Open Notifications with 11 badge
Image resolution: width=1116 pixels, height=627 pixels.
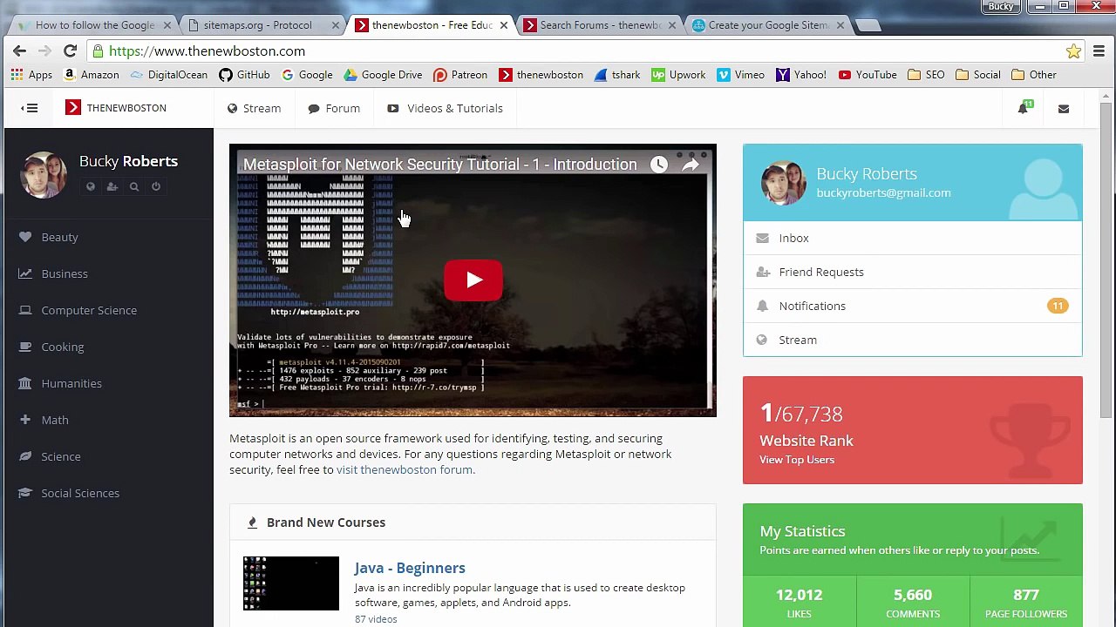pos(913,306)
